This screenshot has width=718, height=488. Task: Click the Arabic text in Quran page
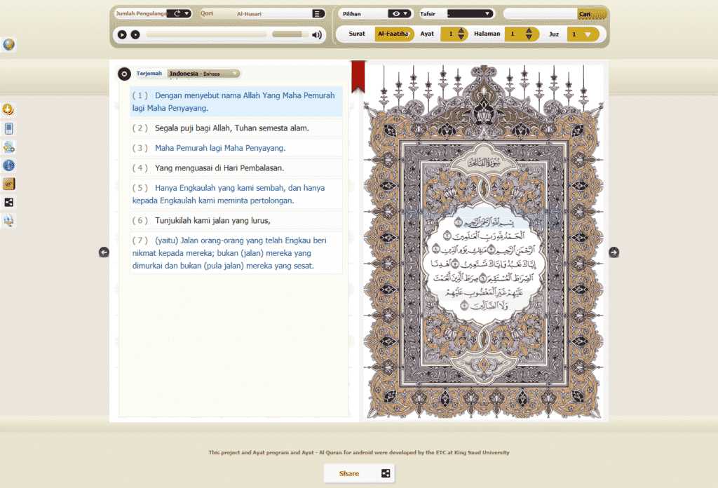coord(484,264)
